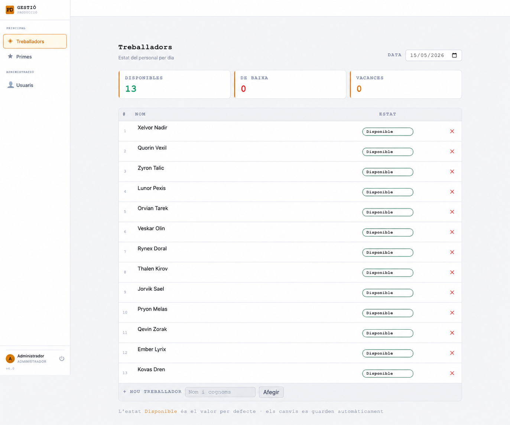This screenshot has height=425, width=510.
Task: Click the power logout icon
Action: click(x=62, y=359)
